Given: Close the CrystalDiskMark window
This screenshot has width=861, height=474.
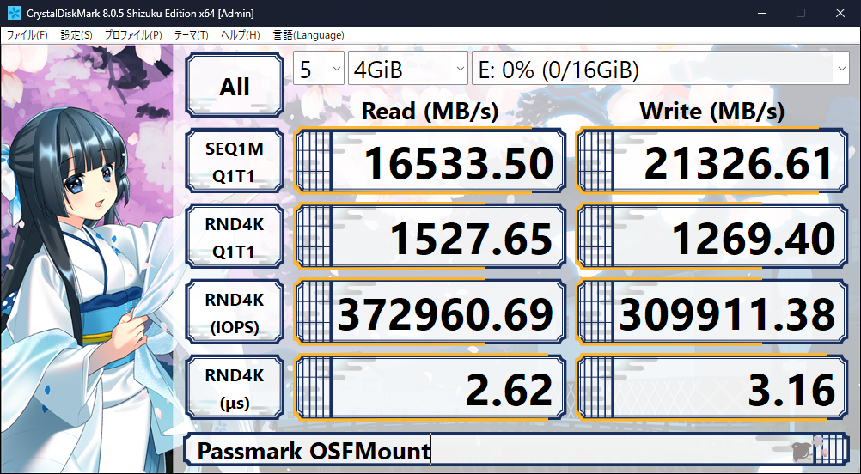Looking at the screenshot, I should pos(840,13).
